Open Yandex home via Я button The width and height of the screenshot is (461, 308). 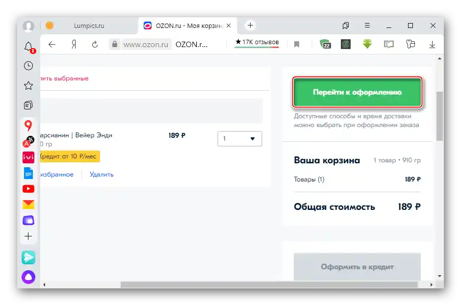(x=74, y=44)
